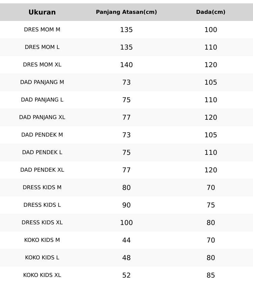Select length value 52 for KOKO KIDS XL

click(126, 275)
